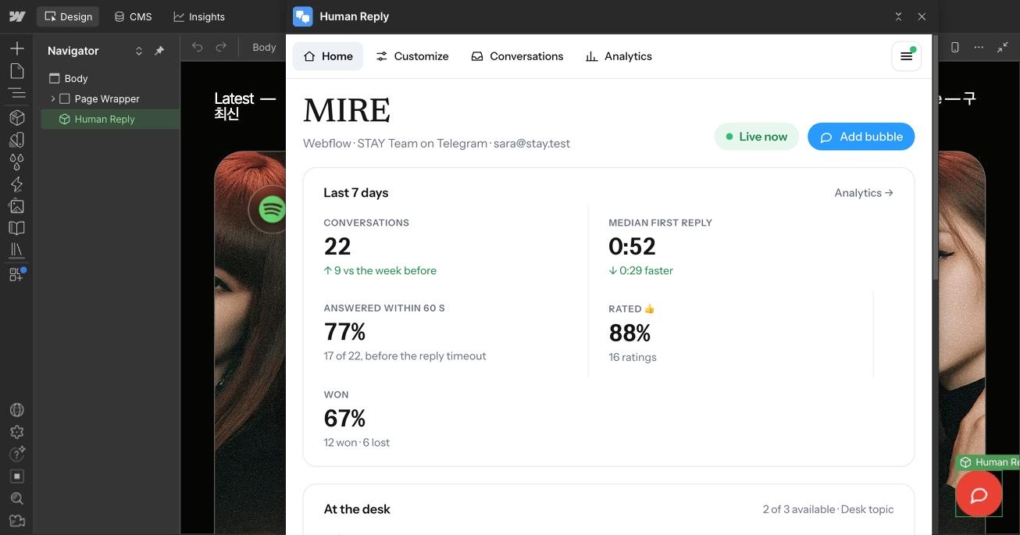
Task: Click the globe localization icon
Action: click(x=16, y=410)
